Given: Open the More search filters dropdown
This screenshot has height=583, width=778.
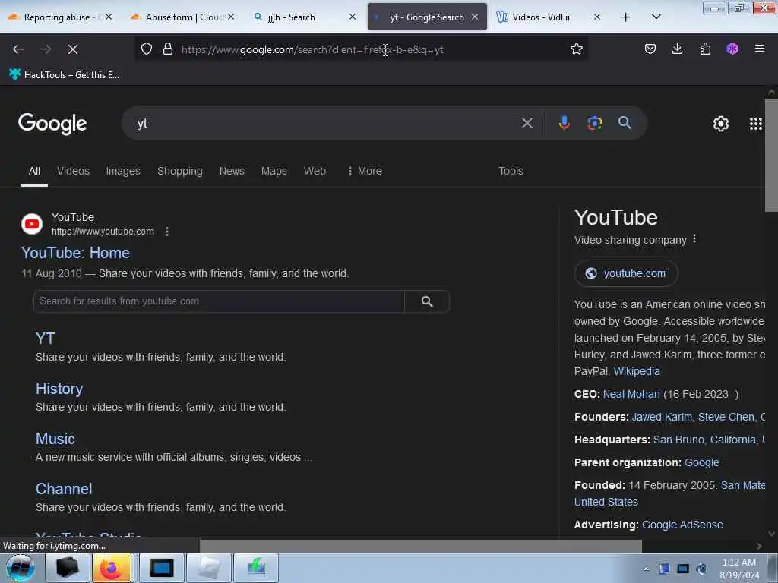Looking at the screenshot, I should pos(365,171).
